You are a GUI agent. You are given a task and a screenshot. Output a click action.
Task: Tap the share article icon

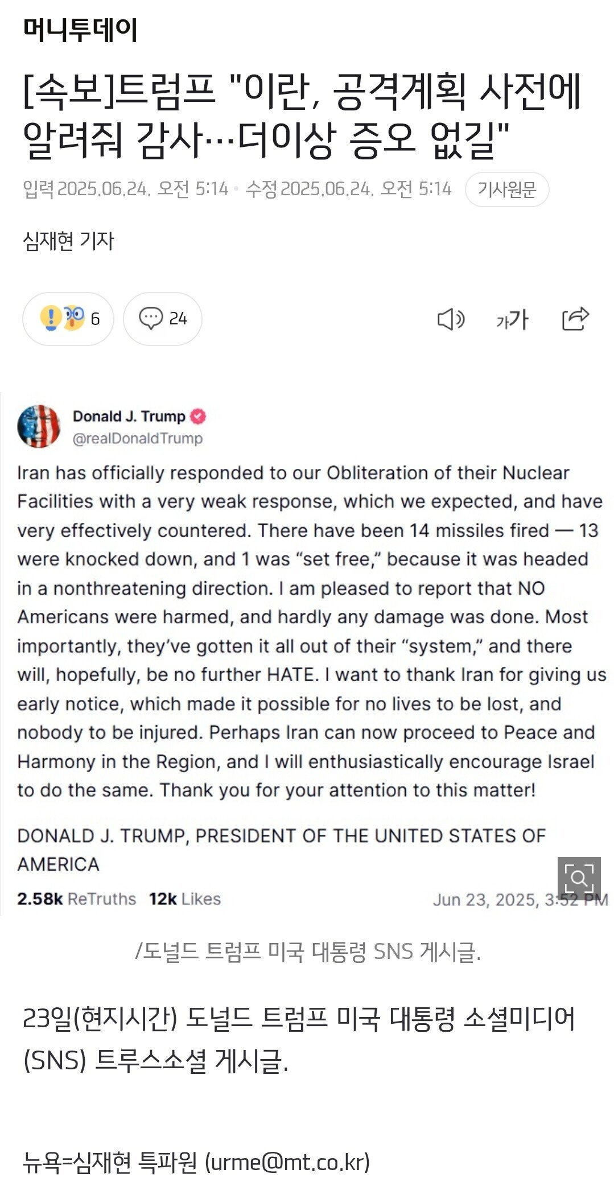pos(575,319)
